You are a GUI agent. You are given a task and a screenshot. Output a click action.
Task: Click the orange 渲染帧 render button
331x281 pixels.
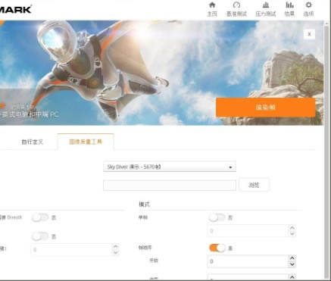(x=265, y=108)
